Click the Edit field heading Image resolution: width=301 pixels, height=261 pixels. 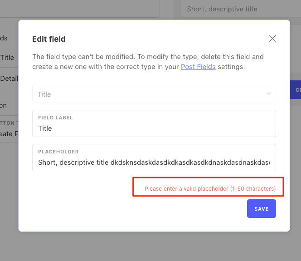[49, 39]
